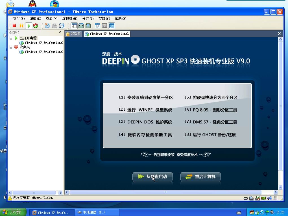Suspend the virtual machine with pause icon

pos(21,26)
